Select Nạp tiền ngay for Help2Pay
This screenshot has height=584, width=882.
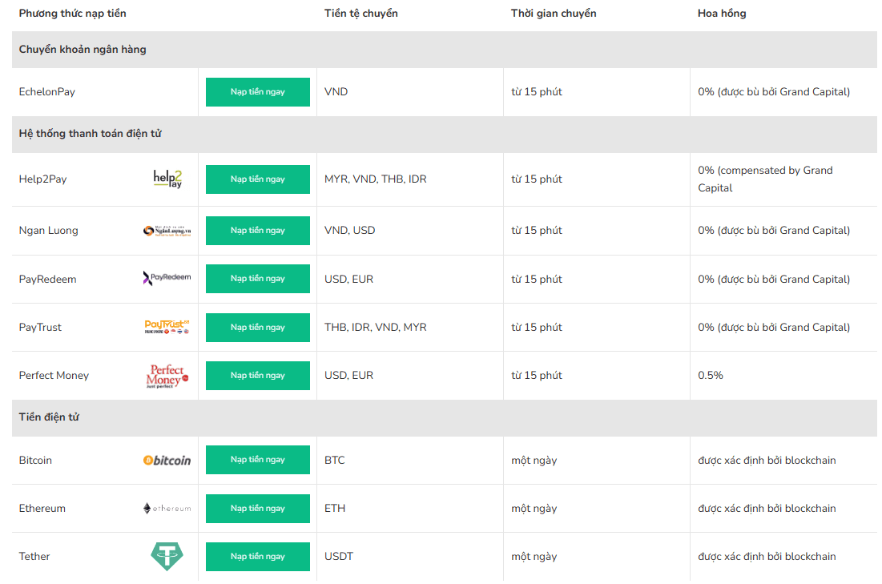[x=258, y=179]
